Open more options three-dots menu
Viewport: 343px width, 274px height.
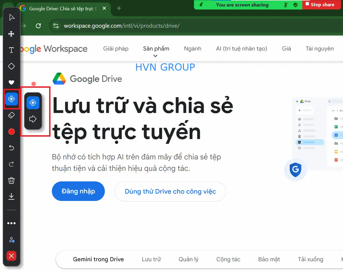[11, 223]
